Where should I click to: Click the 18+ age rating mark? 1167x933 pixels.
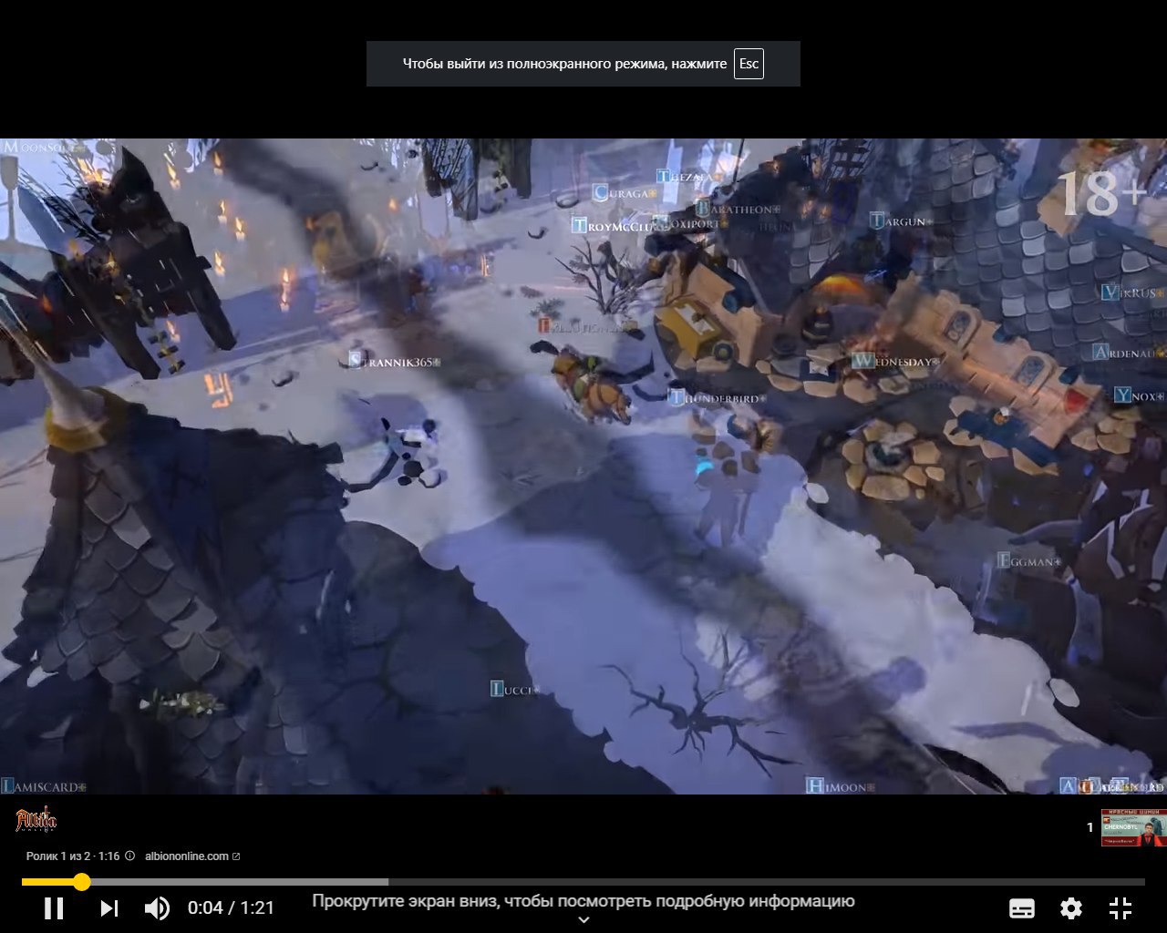pyautogui.click(x=1100, y=193)
